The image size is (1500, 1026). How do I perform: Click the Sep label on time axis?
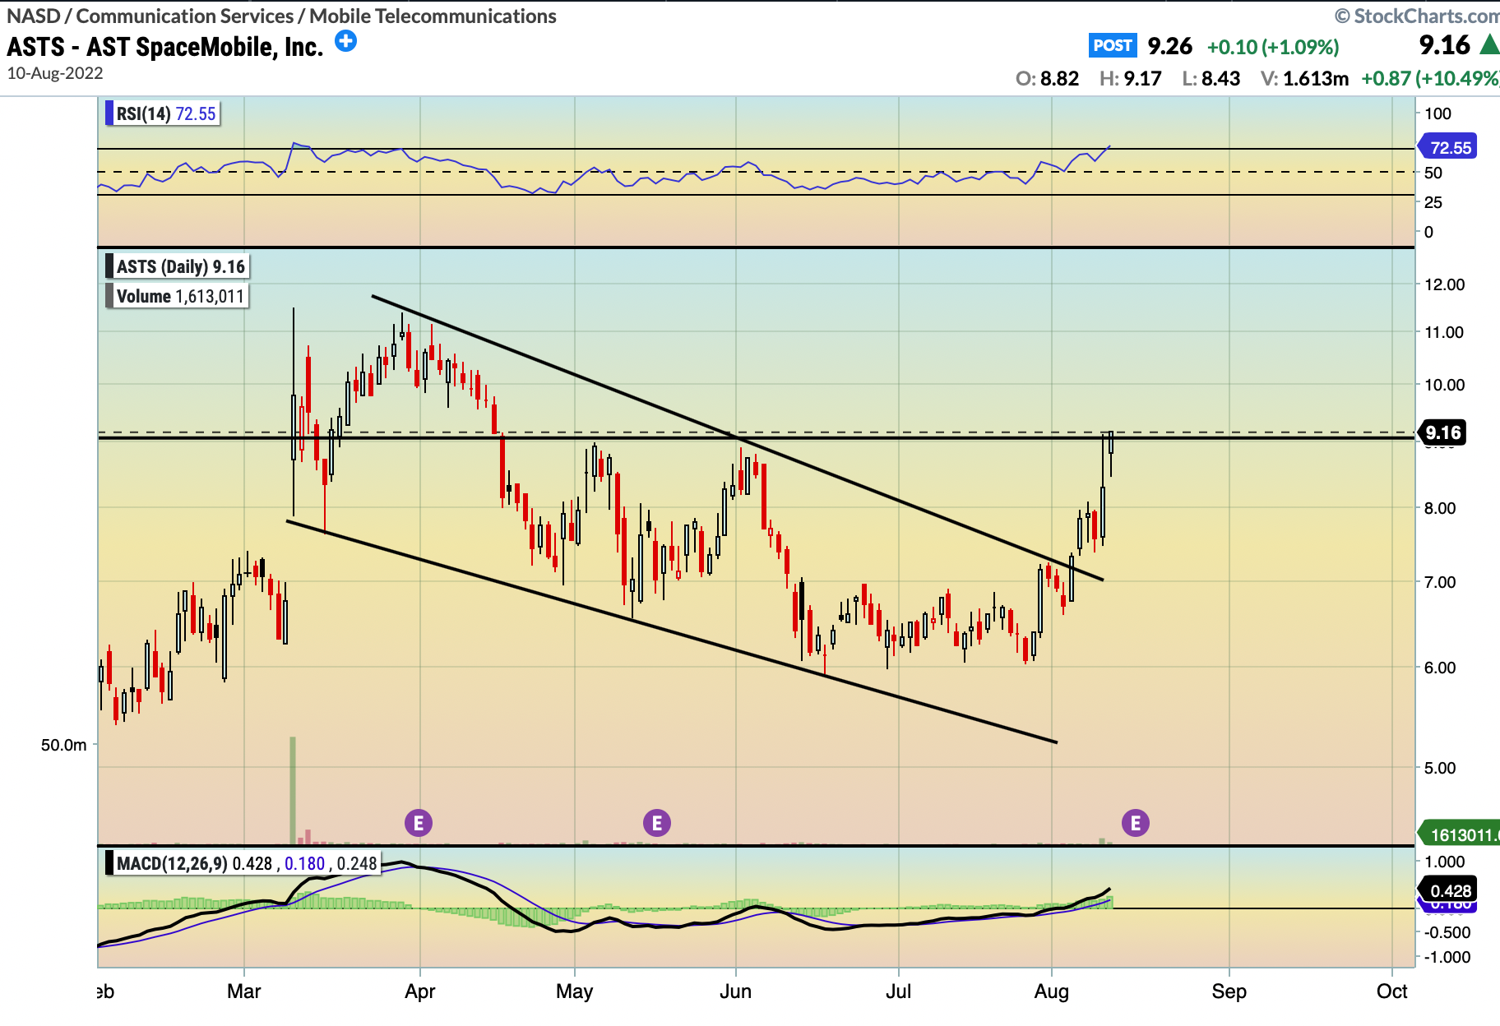[1229, 991]
